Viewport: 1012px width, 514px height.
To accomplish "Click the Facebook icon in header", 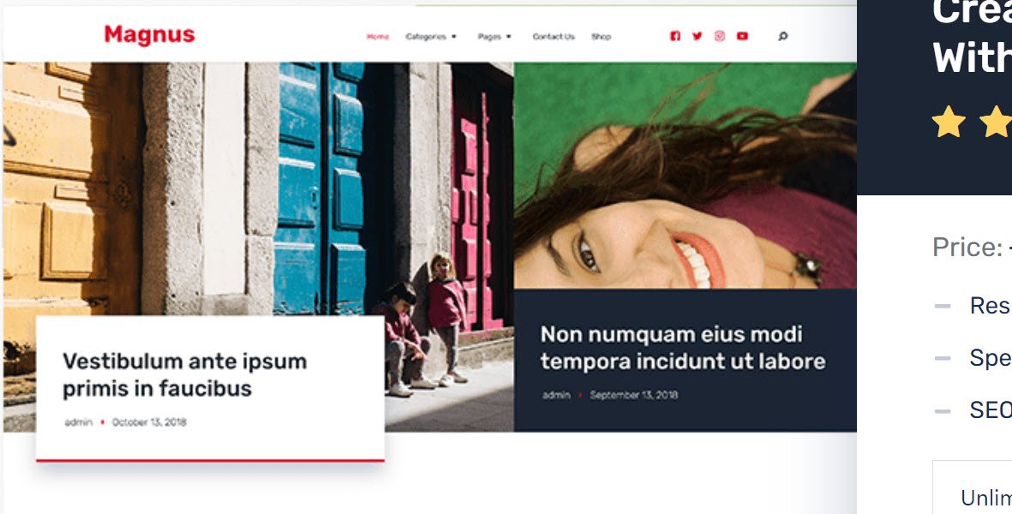I will [x=675, y=36].
